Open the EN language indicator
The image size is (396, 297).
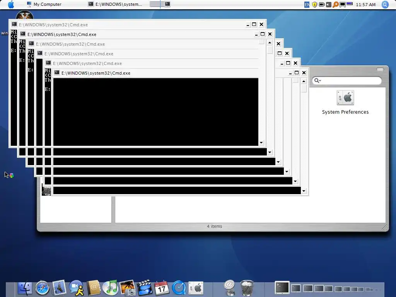[x=307, y=5]
